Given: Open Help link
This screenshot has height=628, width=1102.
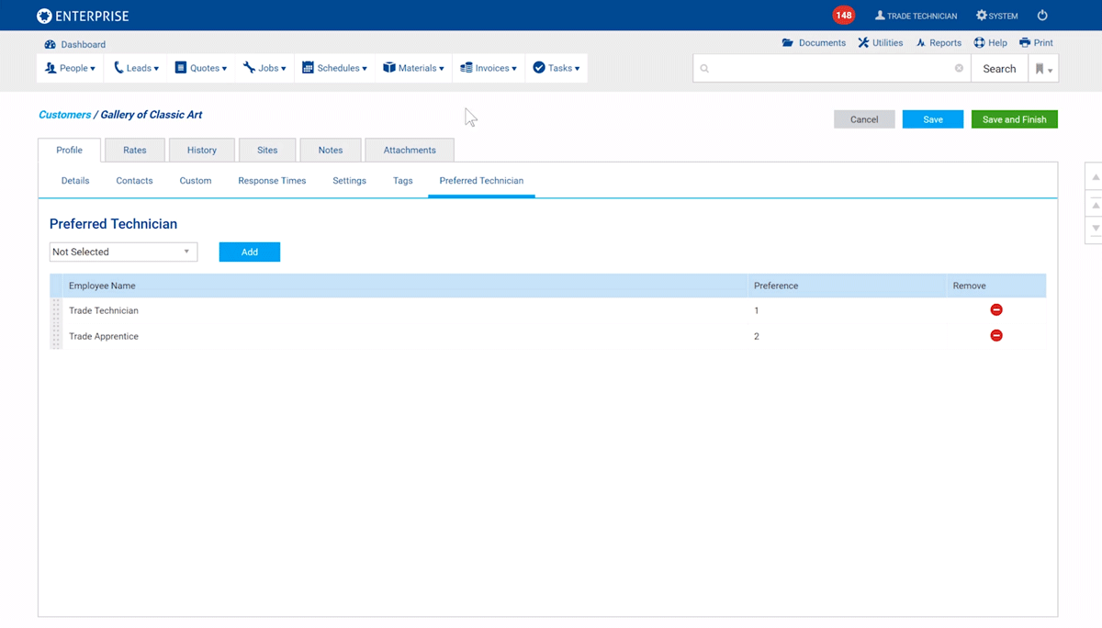Looking at the screenshot, I should click(991, 43).
